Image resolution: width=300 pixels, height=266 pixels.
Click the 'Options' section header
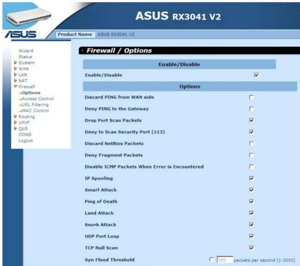pos(190,86)
